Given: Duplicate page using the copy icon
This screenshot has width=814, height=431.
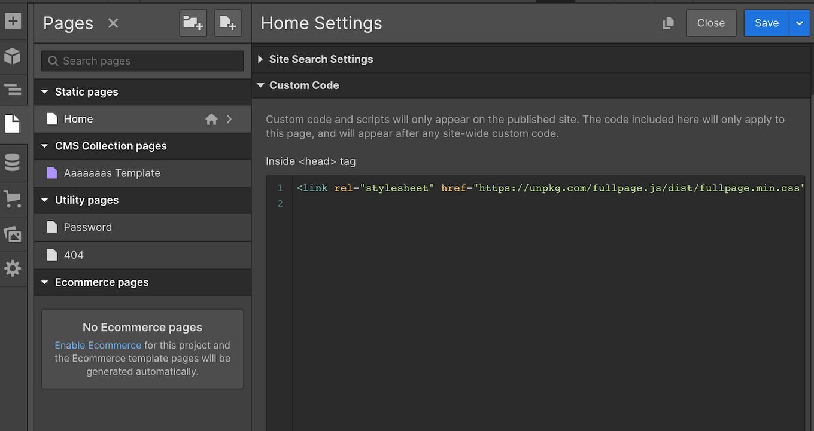Looking at the screenshot, I should click(669, 23).
